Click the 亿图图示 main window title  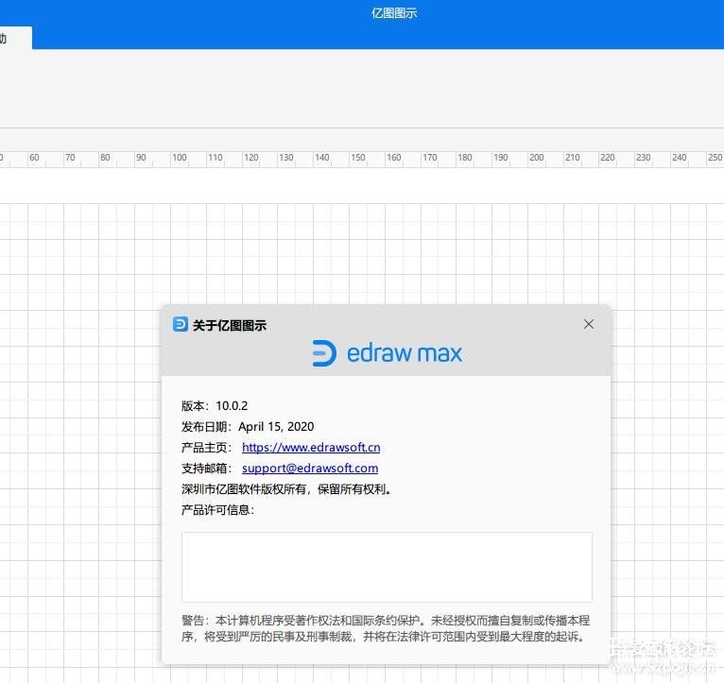(394, 13)
